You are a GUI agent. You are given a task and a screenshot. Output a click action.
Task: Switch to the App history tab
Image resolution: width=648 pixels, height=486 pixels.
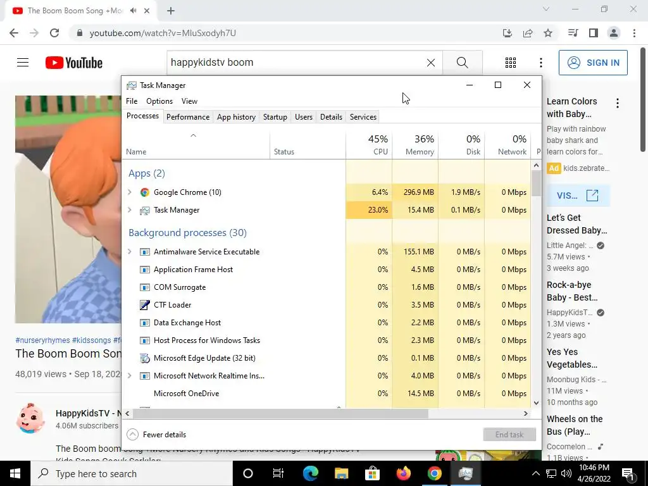pos(237,117)
